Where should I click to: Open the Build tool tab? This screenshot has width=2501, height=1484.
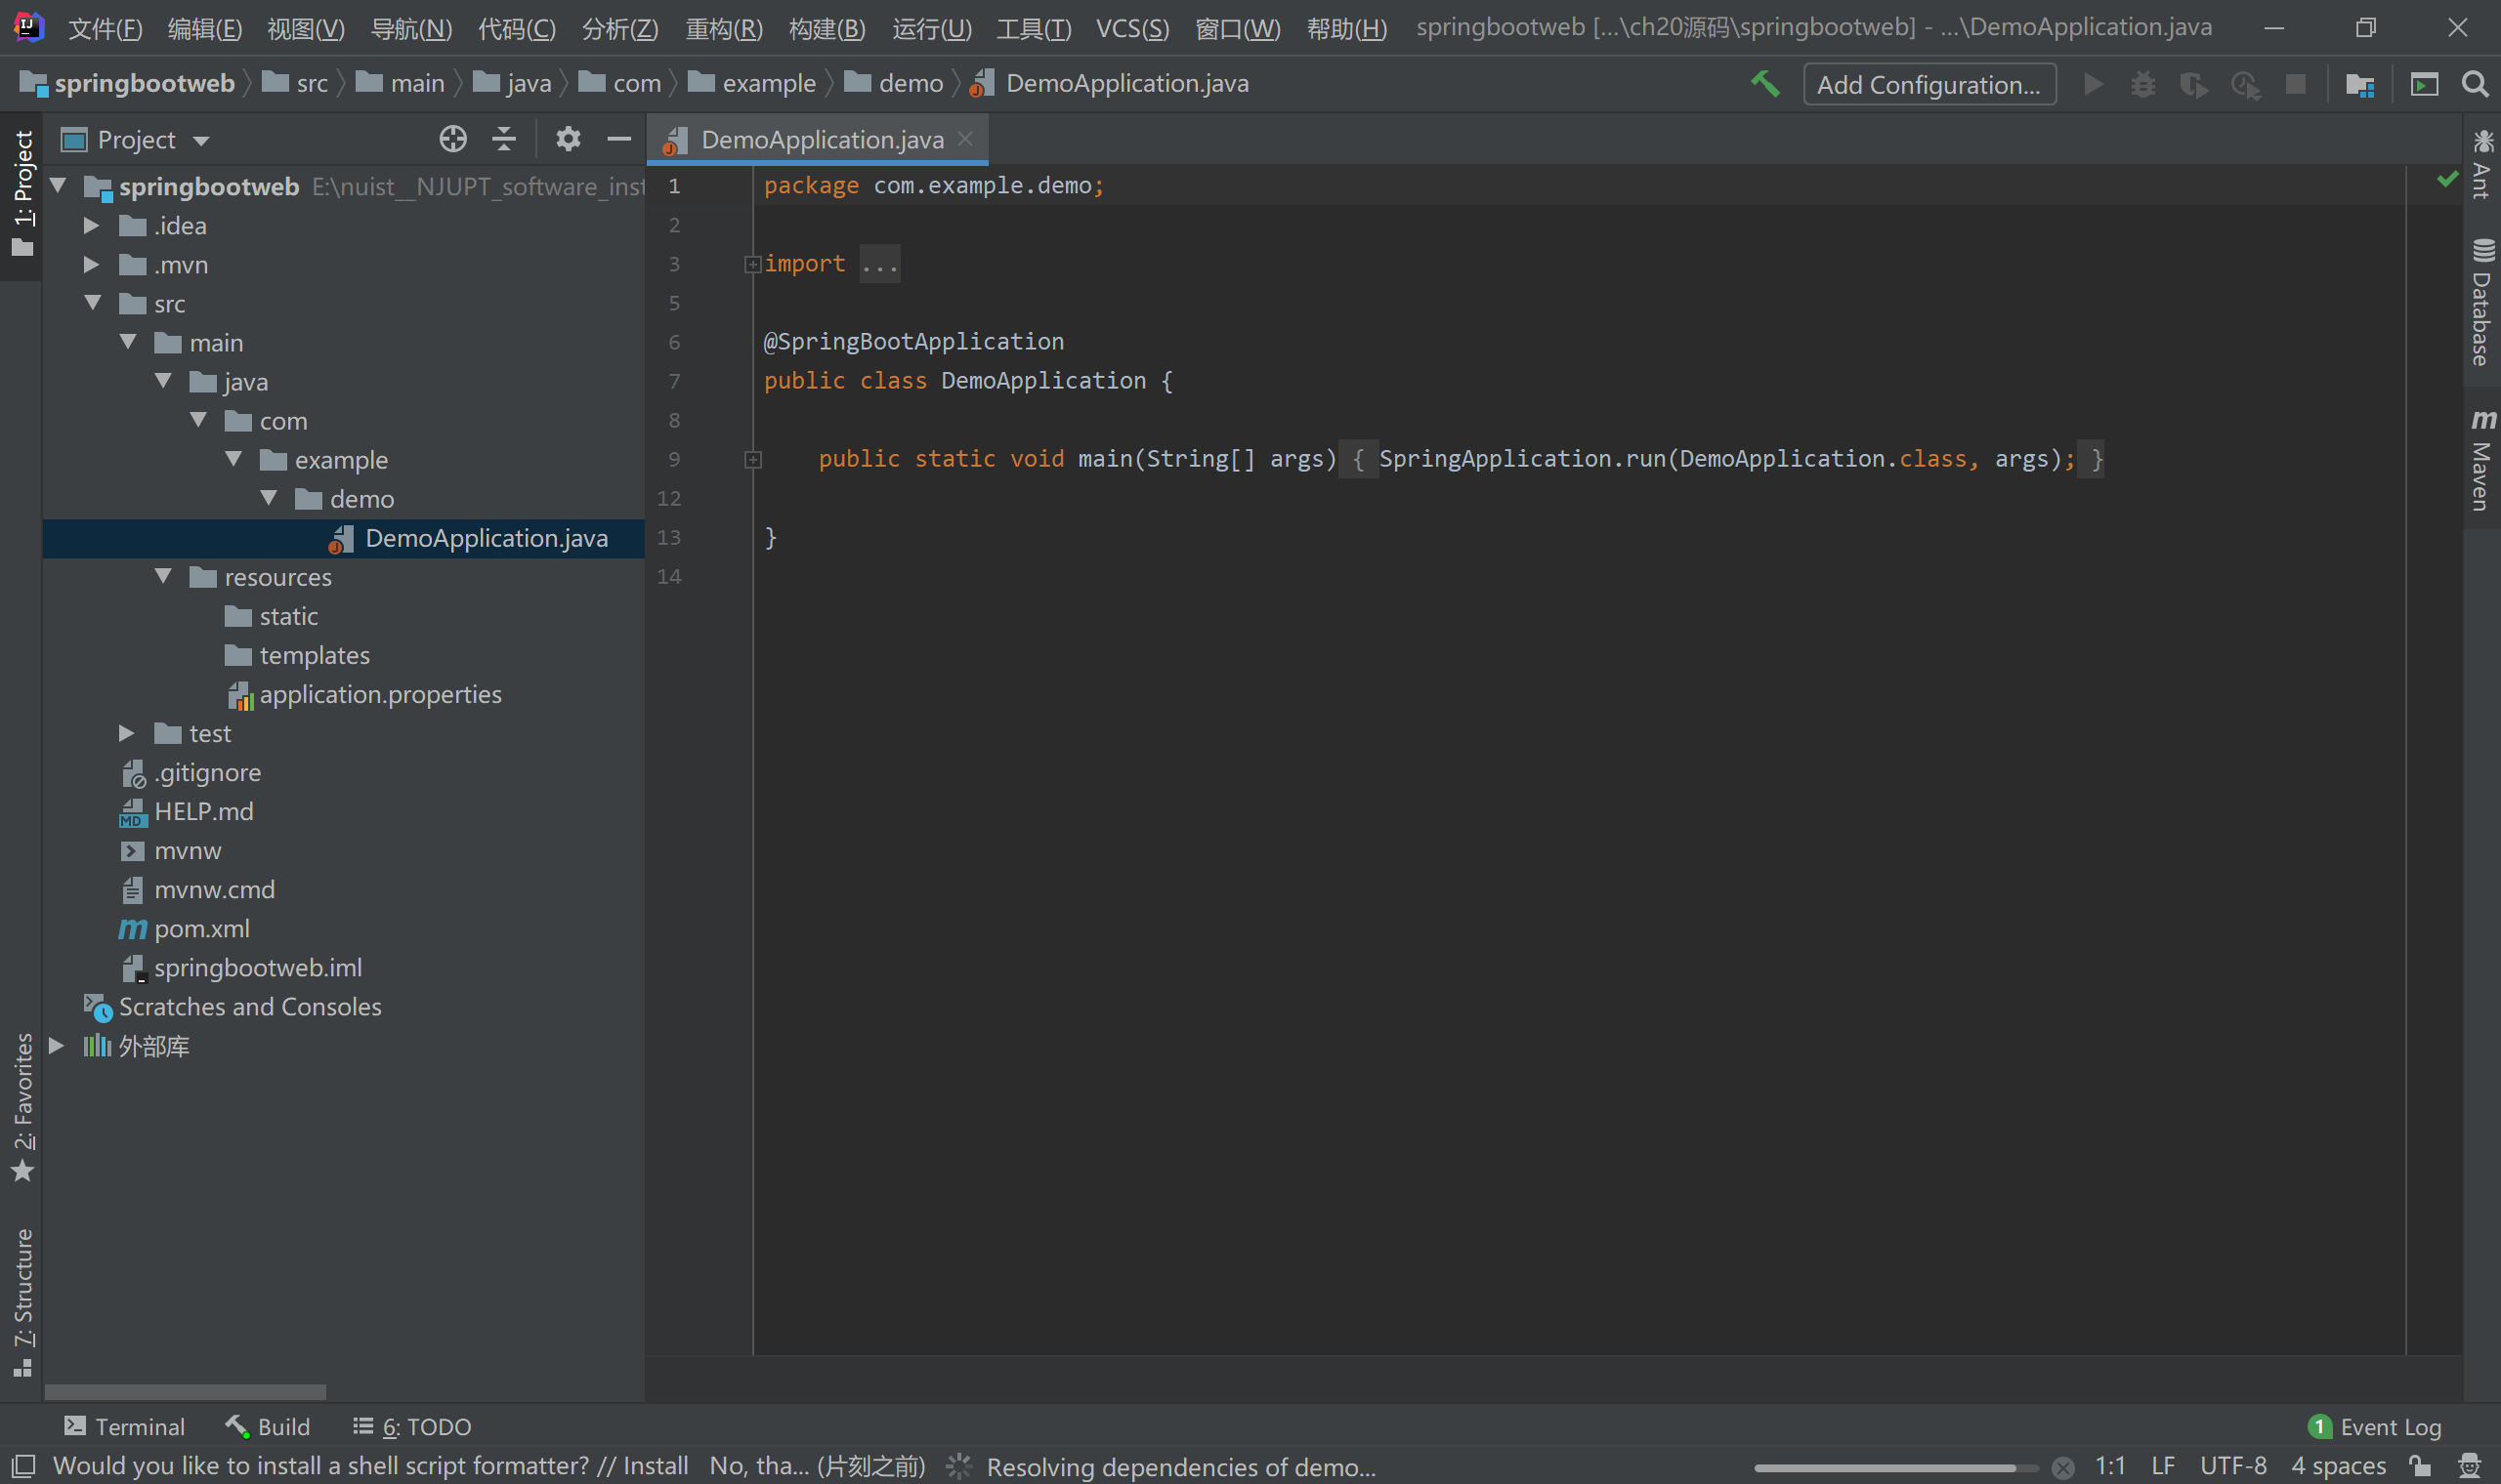268,1427
